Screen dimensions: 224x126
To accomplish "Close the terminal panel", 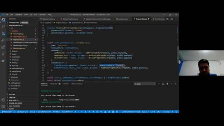I will (x=176, y=84).
